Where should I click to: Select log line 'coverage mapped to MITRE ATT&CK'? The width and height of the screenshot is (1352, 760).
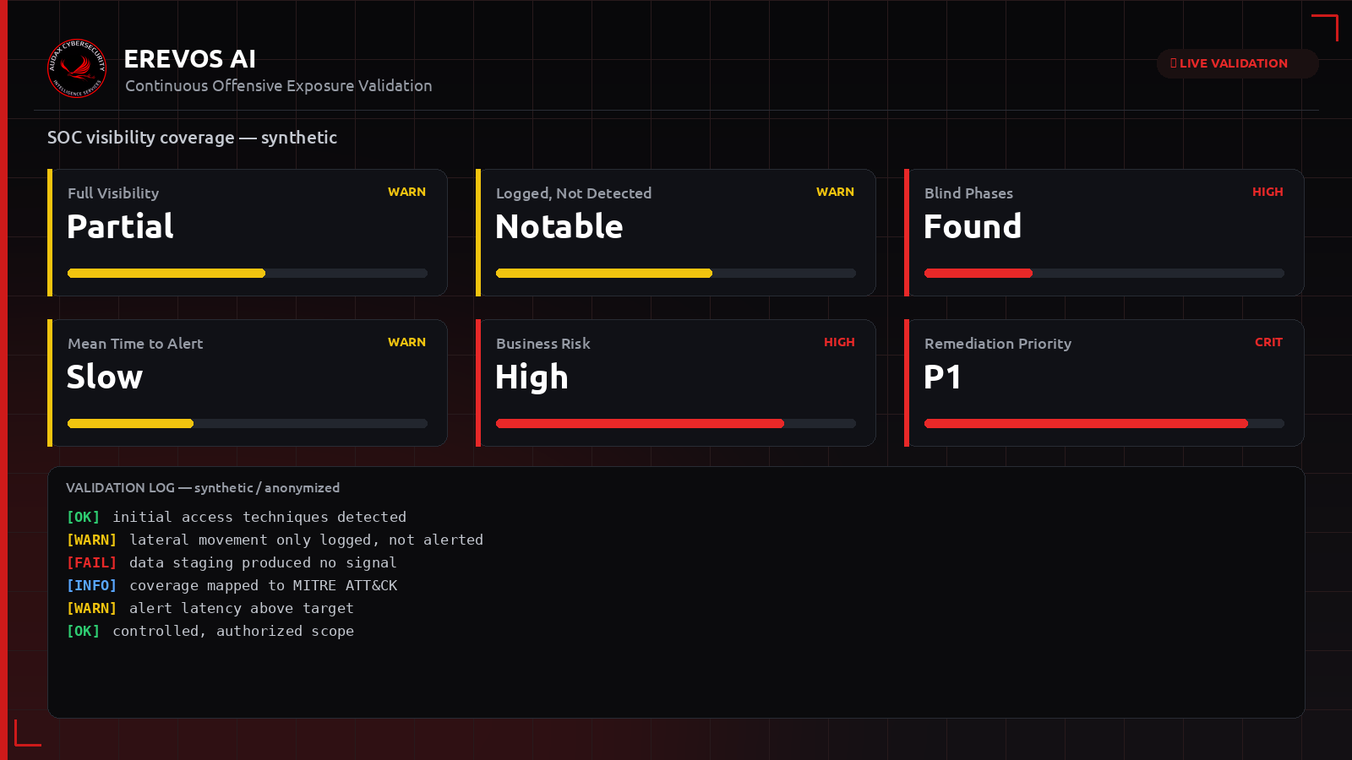pyautogui.click(x=264, y=585)
